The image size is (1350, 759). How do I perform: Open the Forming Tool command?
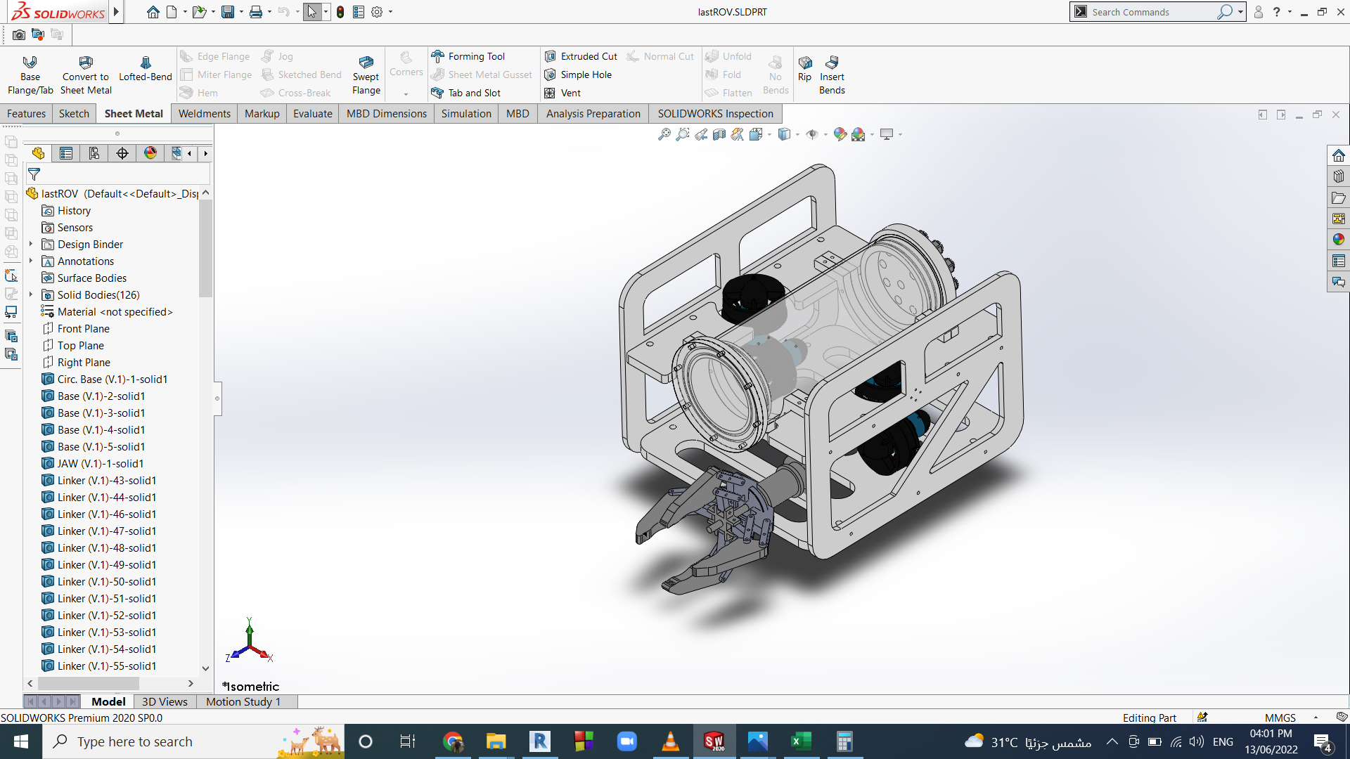(x=468, y=56)
